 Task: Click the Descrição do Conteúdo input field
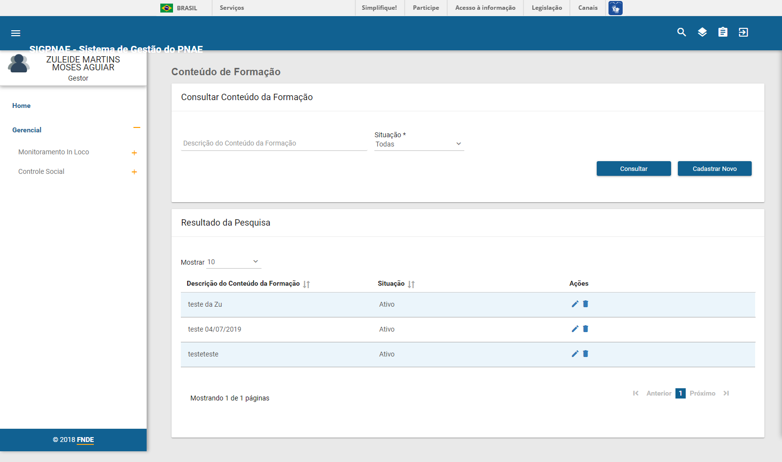tap(274, 143)
